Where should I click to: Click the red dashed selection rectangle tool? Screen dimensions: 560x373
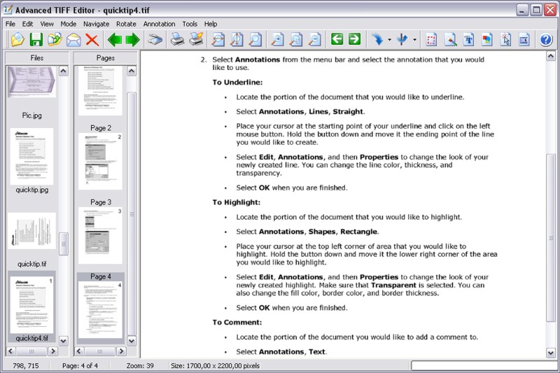pyautogui.click(x=431, y=39)
